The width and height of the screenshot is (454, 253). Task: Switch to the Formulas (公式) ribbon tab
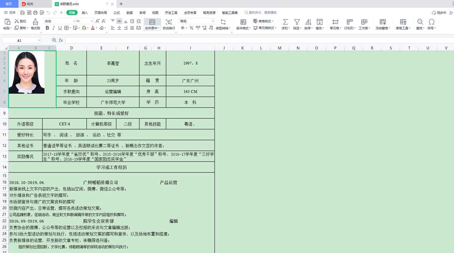[117, 12]
